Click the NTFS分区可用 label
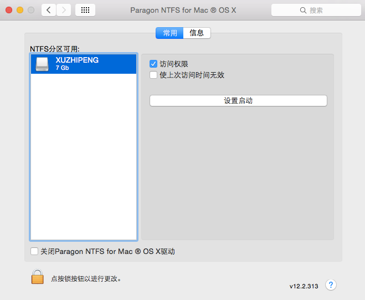 coord(55,49)
